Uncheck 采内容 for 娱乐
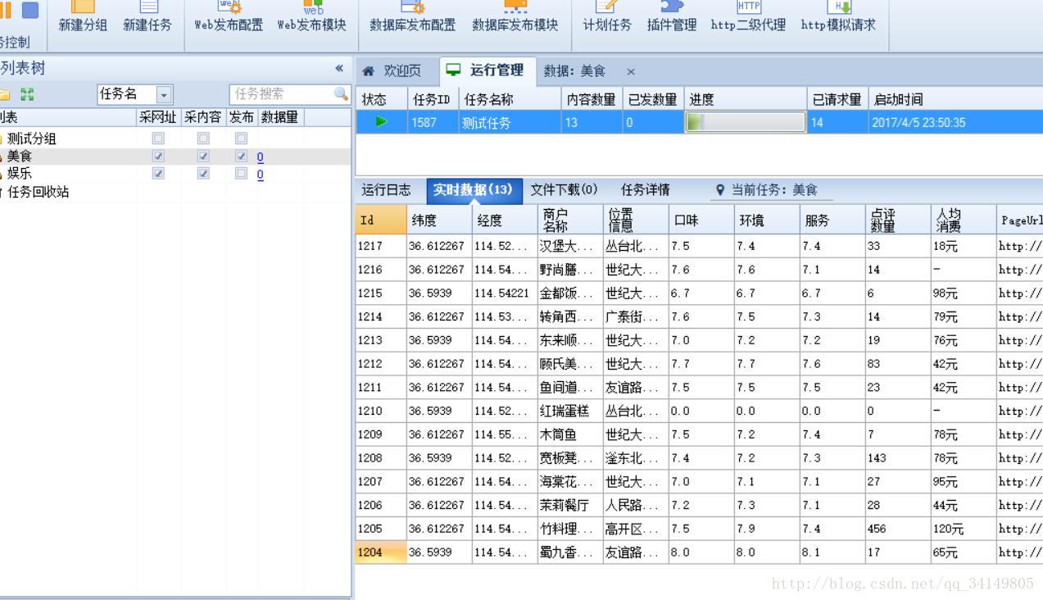This screenshot has height=600, width=1043. point(203,173)
